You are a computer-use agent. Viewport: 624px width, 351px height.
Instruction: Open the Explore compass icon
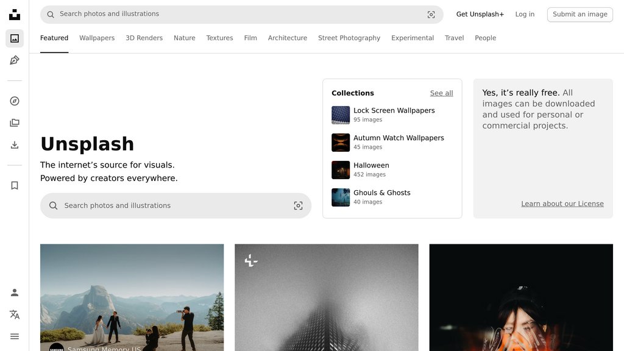pos(14,101)
